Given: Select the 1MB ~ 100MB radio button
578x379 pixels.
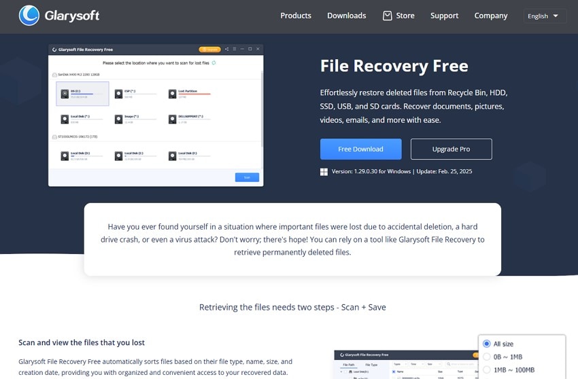Looking at the screenshot, I should coord(487,369).
